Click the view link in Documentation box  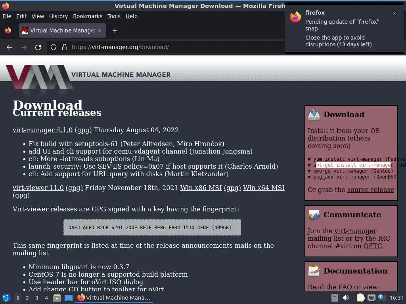coord(370,287)
